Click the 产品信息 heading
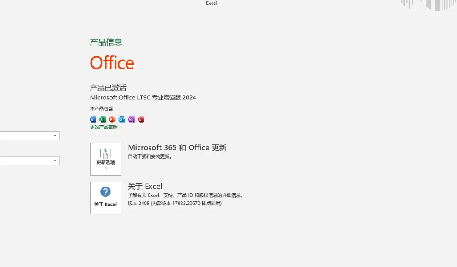The height and width of the screenshot is (267, 457). [x=106, y=42]
